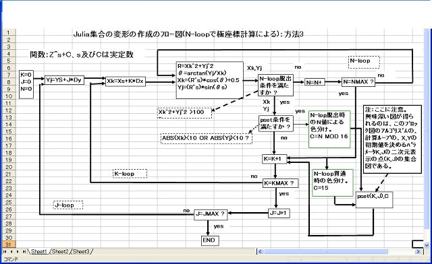Open Sheet2 tab
The image size is (432, 264).
coord(60,251)
